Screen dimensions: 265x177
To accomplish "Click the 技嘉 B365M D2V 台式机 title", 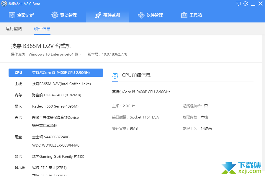I will click(x=41, y=46).
